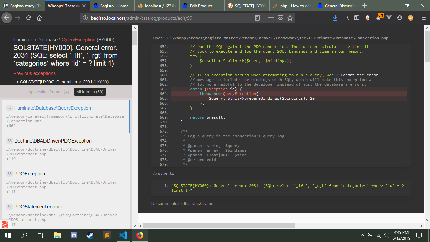Open the Firefox hamburger menu
The width and height of the screenshot is (430, 242).
point(423,18)
